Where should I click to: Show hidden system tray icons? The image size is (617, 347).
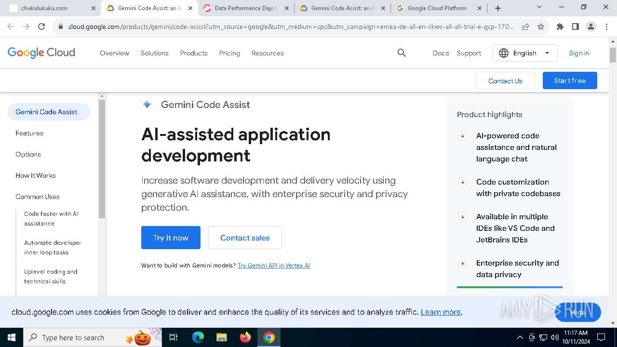[520, 337]
